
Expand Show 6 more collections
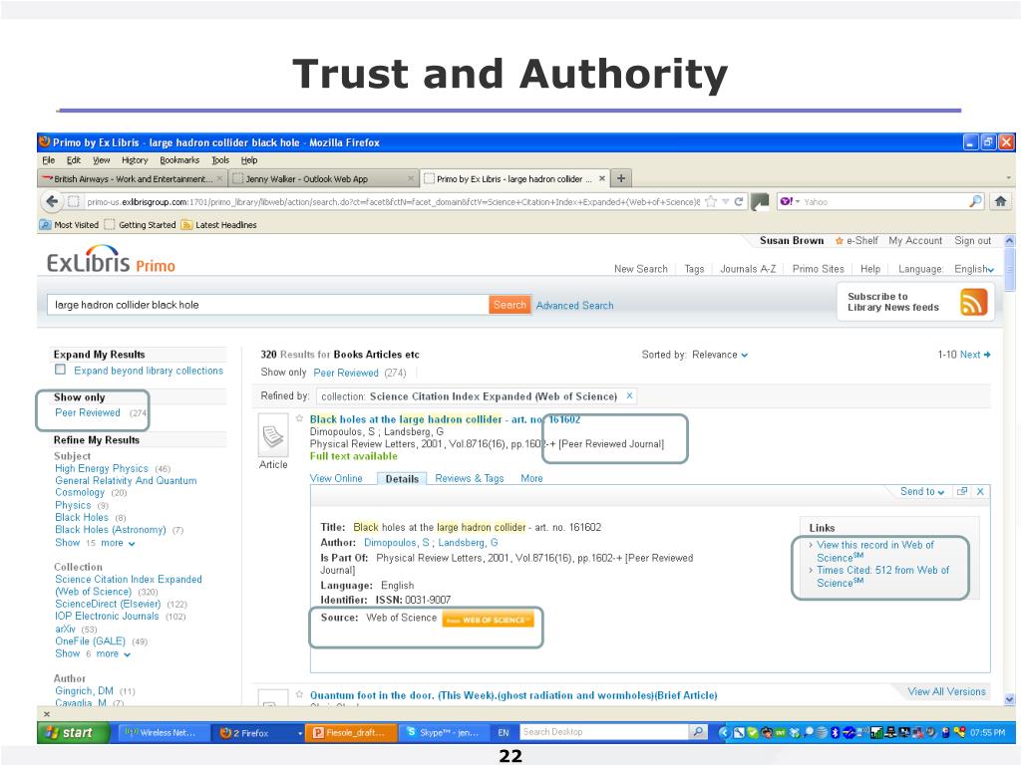click(x=93, y=653)
